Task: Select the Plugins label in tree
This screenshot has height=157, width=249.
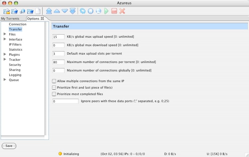Action: [14, 55]
